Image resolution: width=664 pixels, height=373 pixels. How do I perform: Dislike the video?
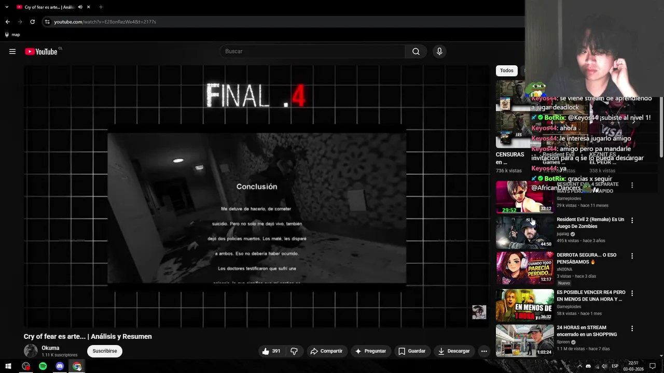pyautogui.click(x=294, y=351)
